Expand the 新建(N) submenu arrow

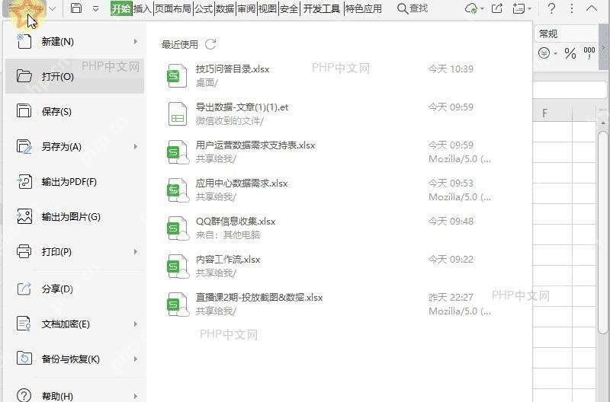136,41
